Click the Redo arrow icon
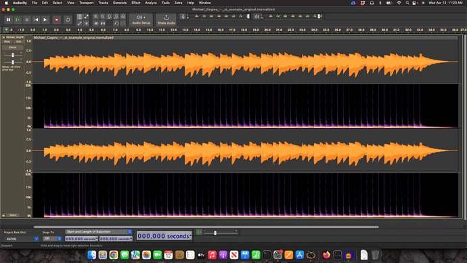Image resolution: width=467 pixels, height=263 pixels. [123, 23]
